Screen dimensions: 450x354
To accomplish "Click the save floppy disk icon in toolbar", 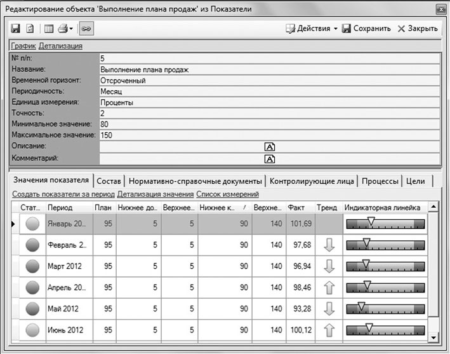I will 16,29.
